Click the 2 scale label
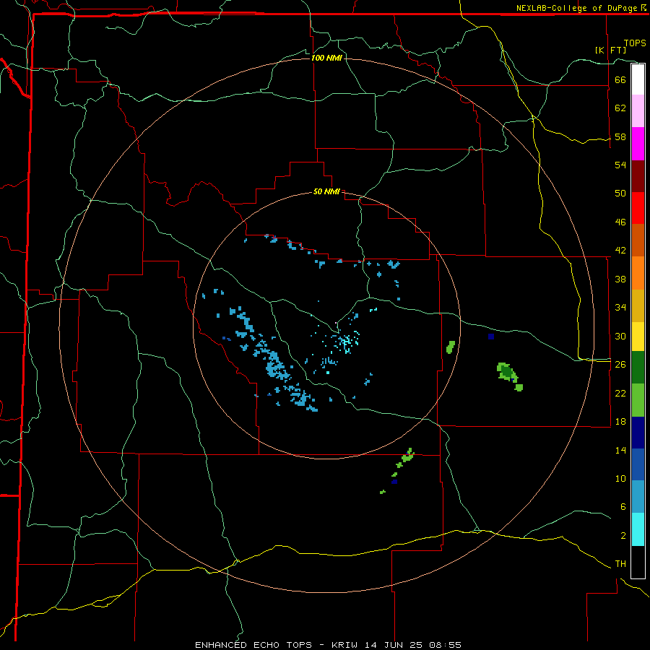The image size is (650, 650). coord(623,535)
